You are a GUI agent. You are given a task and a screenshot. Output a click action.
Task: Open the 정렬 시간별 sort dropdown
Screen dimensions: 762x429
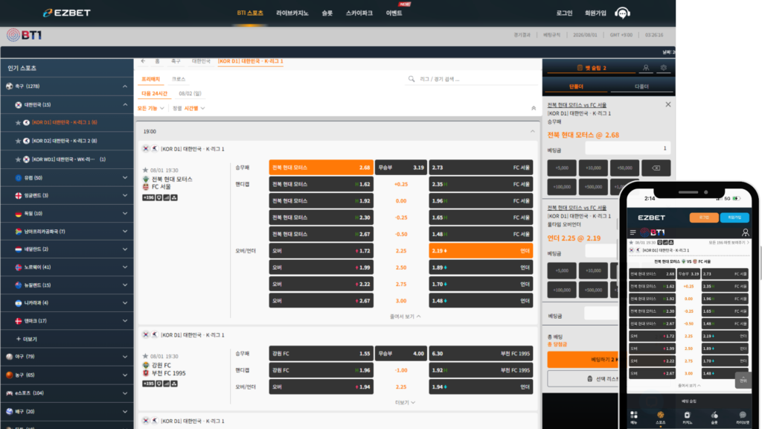(x=188, y=109)
